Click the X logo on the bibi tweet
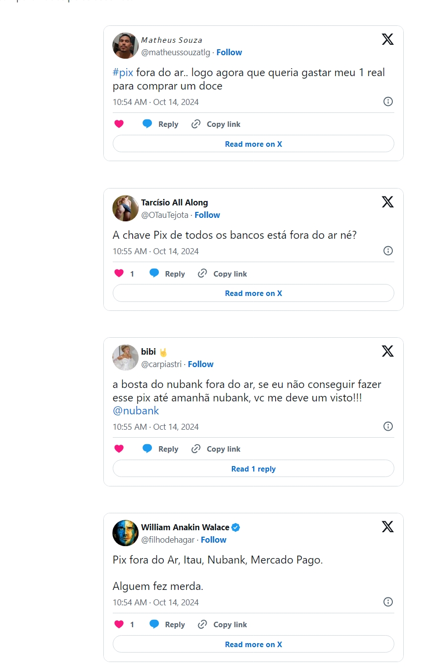The width and height of the screenshot is (442, 668). (x=388, y=351)
